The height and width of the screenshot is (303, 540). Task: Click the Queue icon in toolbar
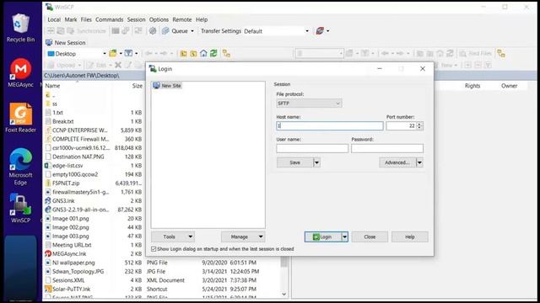(165, 31)
